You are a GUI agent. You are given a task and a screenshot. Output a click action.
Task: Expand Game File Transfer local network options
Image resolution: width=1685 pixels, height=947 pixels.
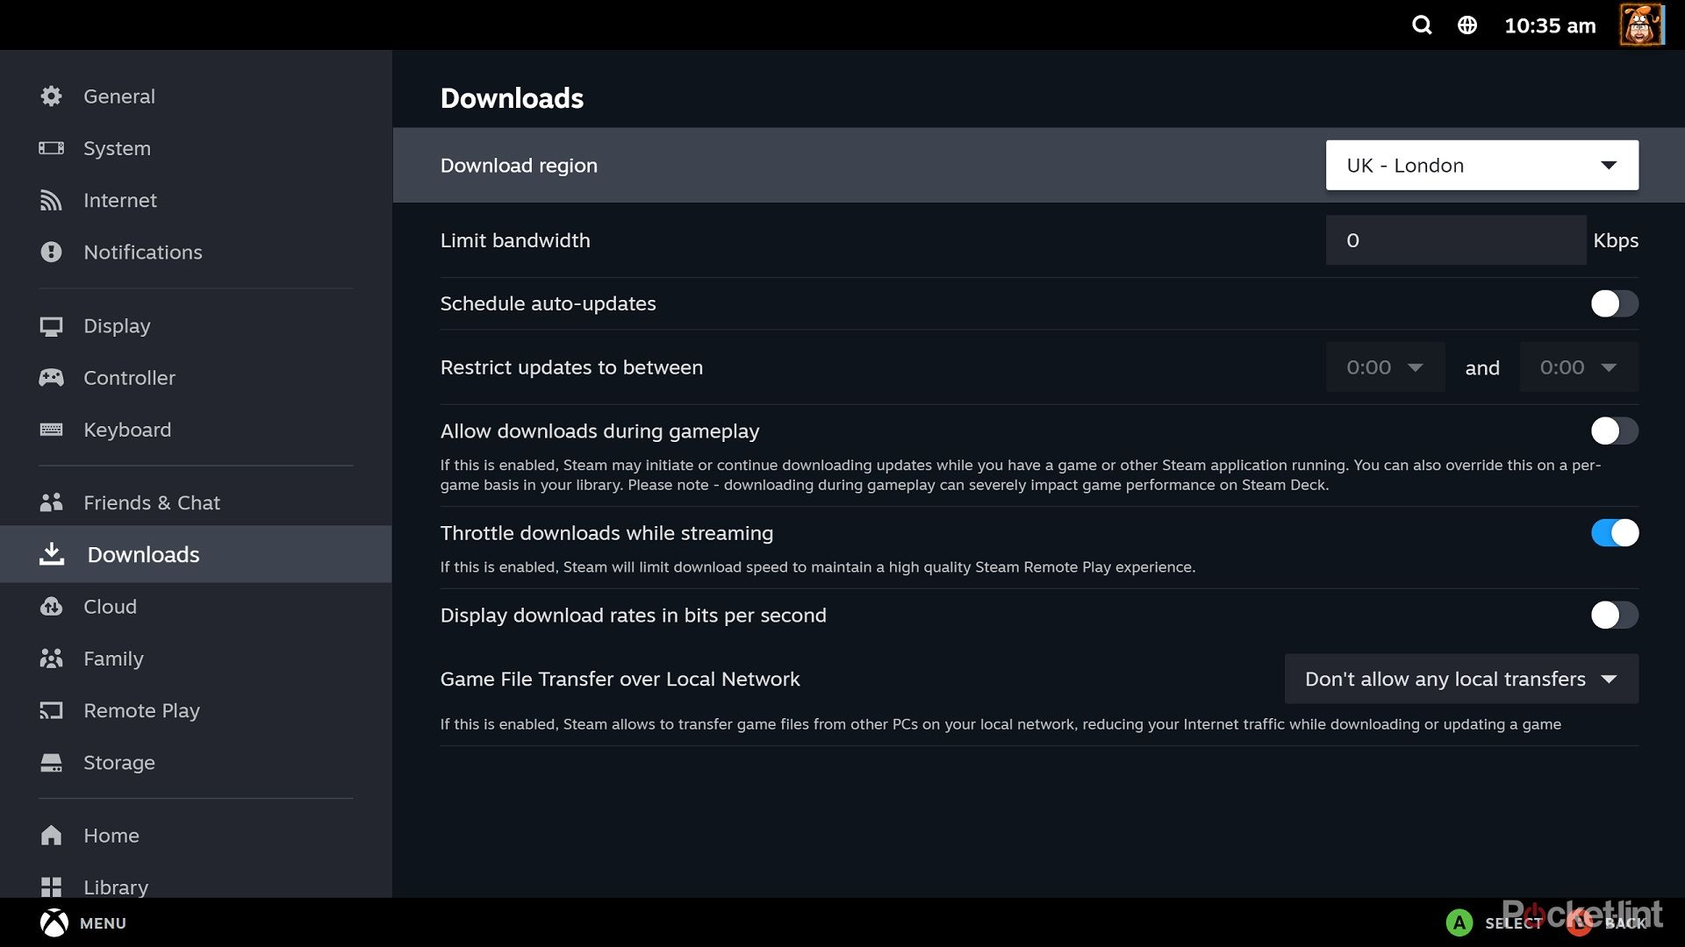tap(1460, 679)
